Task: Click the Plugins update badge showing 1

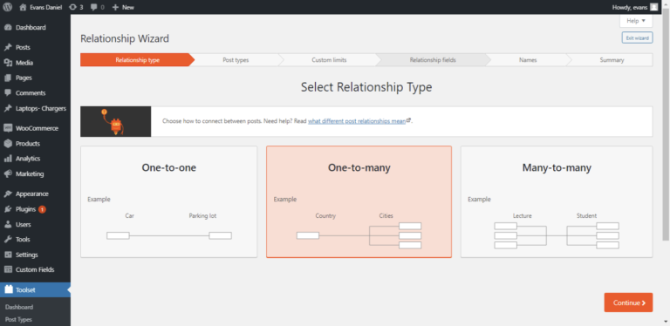Action: 42,209
